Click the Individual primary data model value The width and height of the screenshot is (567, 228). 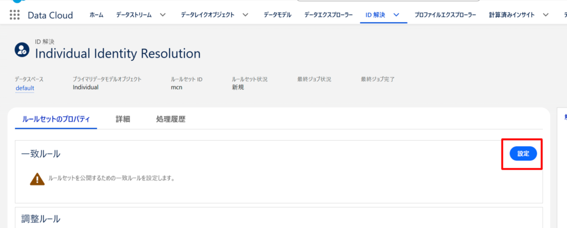tap(85, 87)
